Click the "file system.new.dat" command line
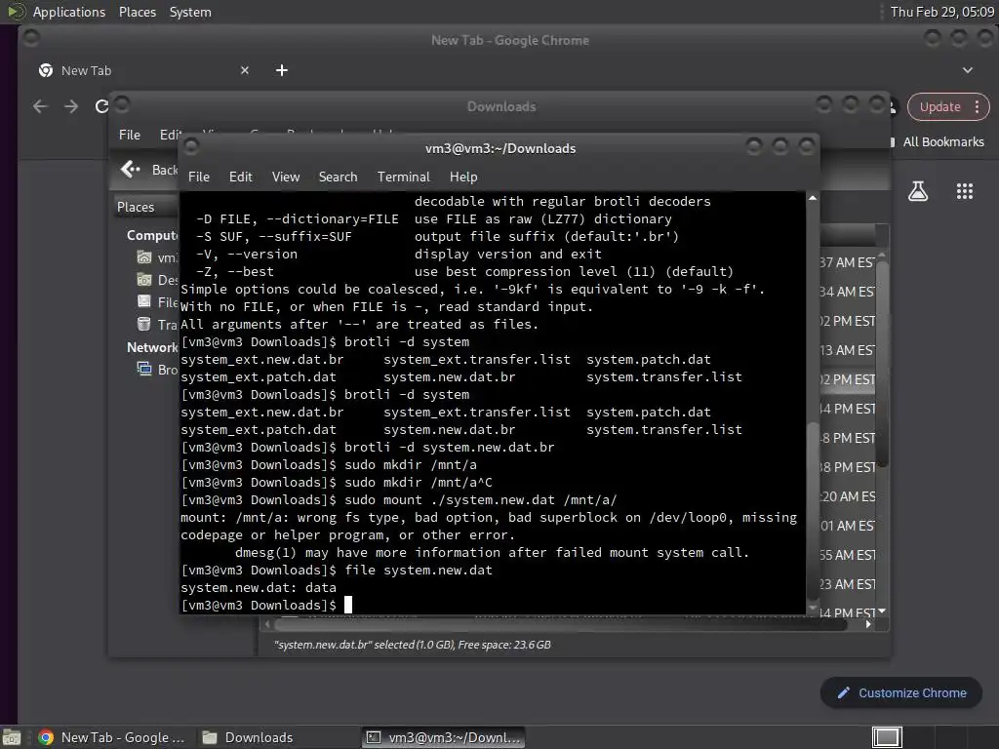Screen dimensions: 999x749 point(419,570)
